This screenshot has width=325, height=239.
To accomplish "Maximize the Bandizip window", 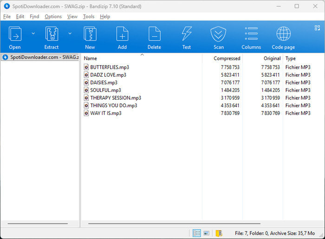I will pyautogui.click(x=297, y=6).
